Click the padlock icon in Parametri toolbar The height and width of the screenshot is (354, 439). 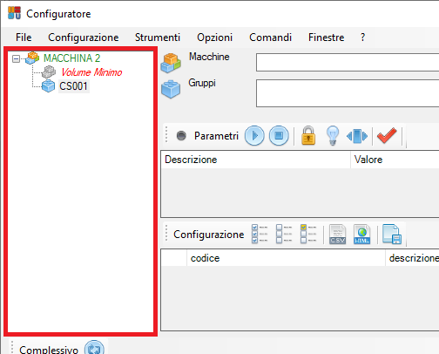pyautogui.click(x=308, y=135)
